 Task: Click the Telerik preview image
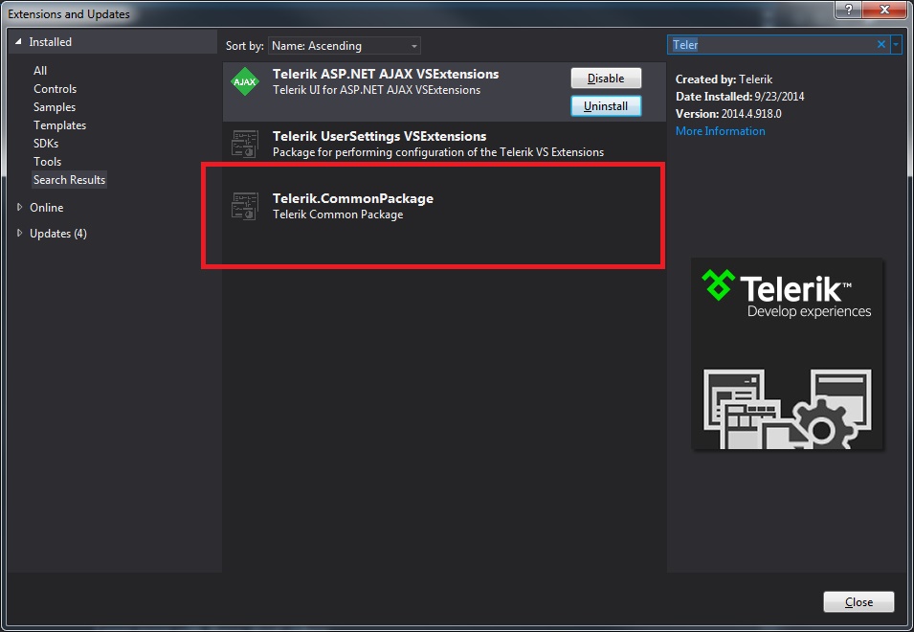(x=788, y=354)
